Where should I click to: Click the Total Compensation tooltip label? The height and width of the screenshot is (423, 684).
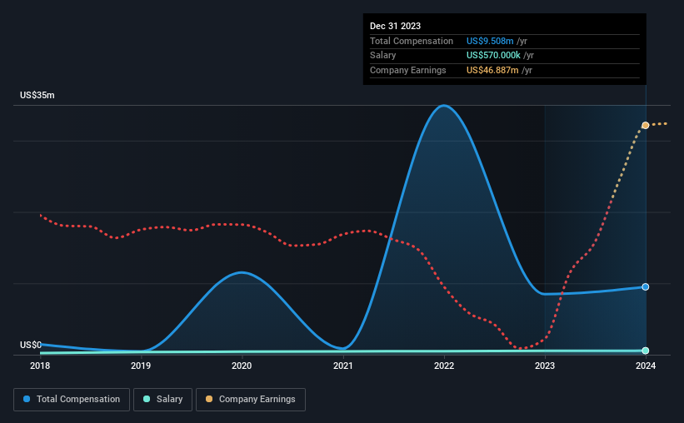click(x=412, y=41)
